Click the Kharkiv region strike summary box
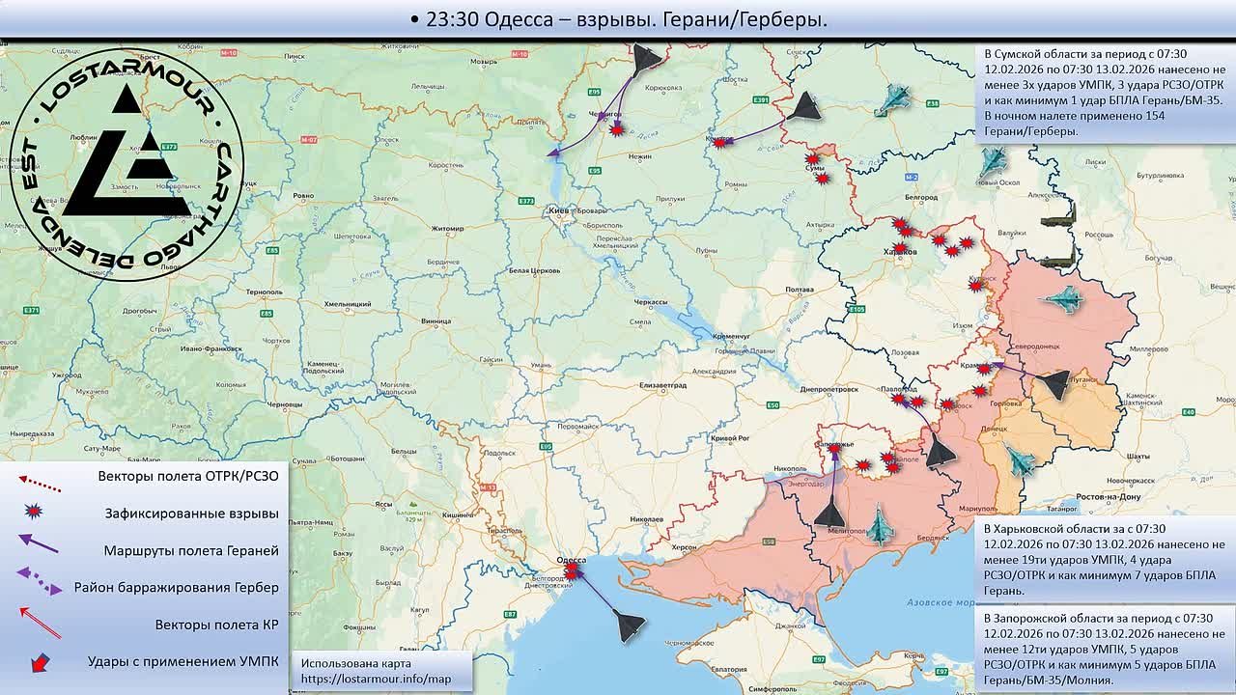This screenshot has width=1236, height=695. click(x=1105, y=559)
